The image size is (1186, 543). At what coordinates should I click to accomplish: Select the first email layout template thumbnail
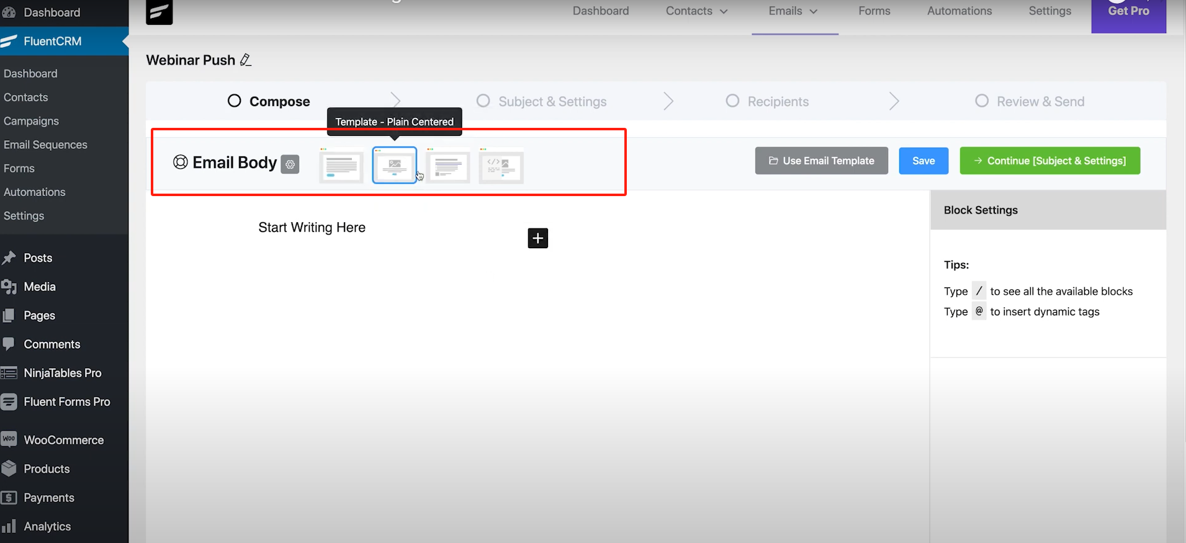click(x=341, y=166)
